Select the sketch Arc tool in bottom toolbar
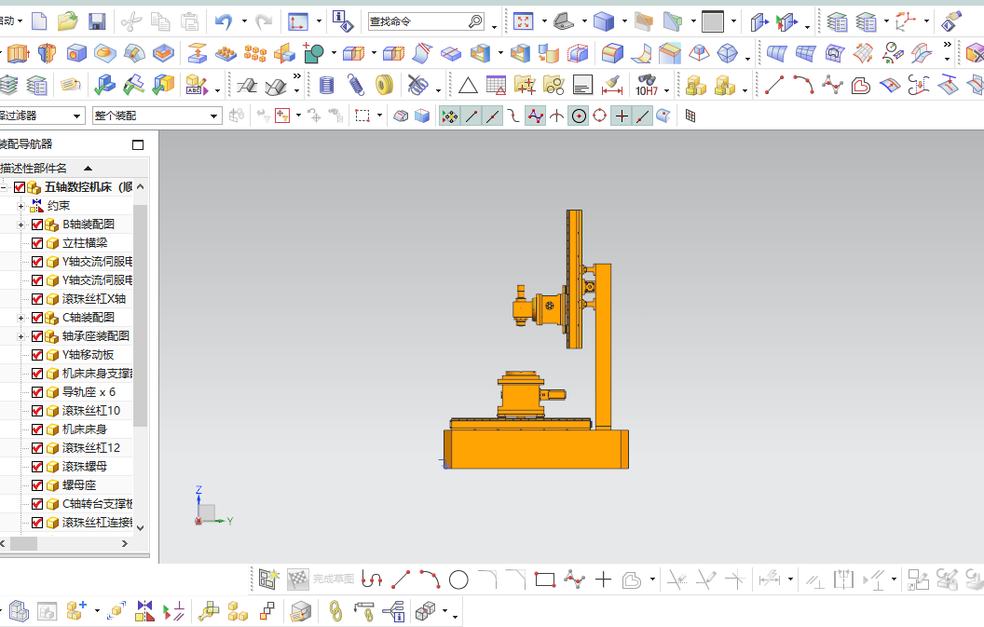Viewport: 984px width, 627px height. coord(430,579)
